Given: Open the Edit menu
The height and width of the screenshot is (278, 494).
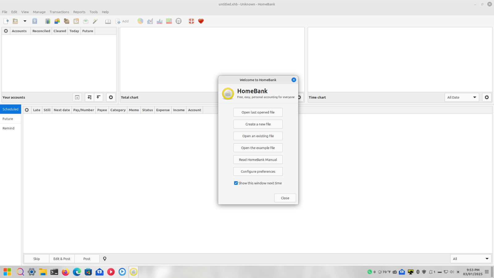Looking at the screenshot, I should tap(14, 12).
